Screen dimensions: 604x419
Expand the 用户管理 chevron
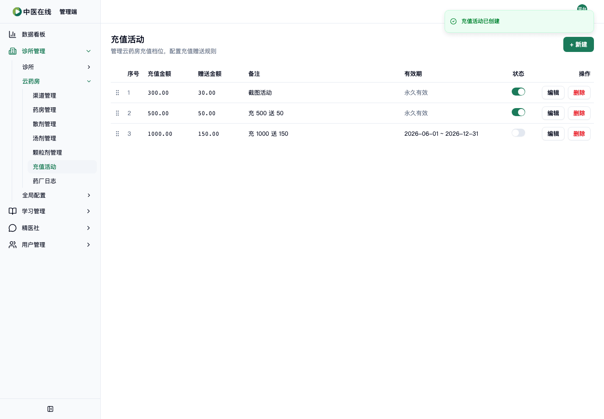pyautogui.click(x=89, y=245)
